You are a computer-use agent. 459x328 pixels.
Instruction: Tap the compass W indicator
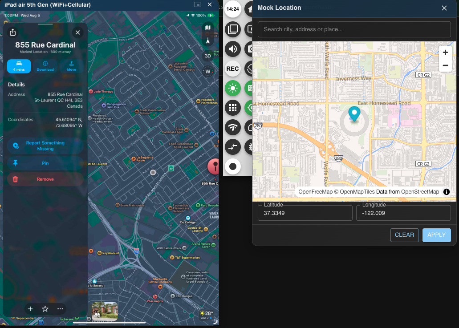pyautogui.click(x=208, y=71)
